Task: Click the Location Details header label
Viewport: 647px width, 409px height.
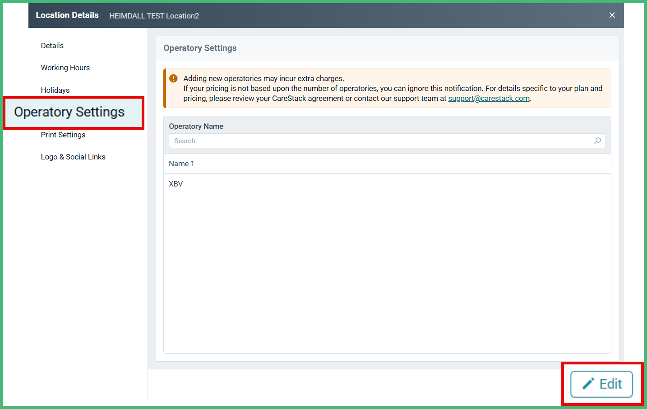Action: pos(67,15)
